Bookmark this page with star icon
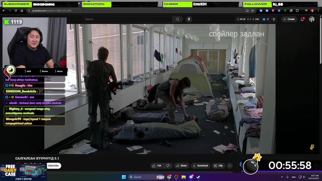Viewport: 322px width, 181px height. pos(253,11)
